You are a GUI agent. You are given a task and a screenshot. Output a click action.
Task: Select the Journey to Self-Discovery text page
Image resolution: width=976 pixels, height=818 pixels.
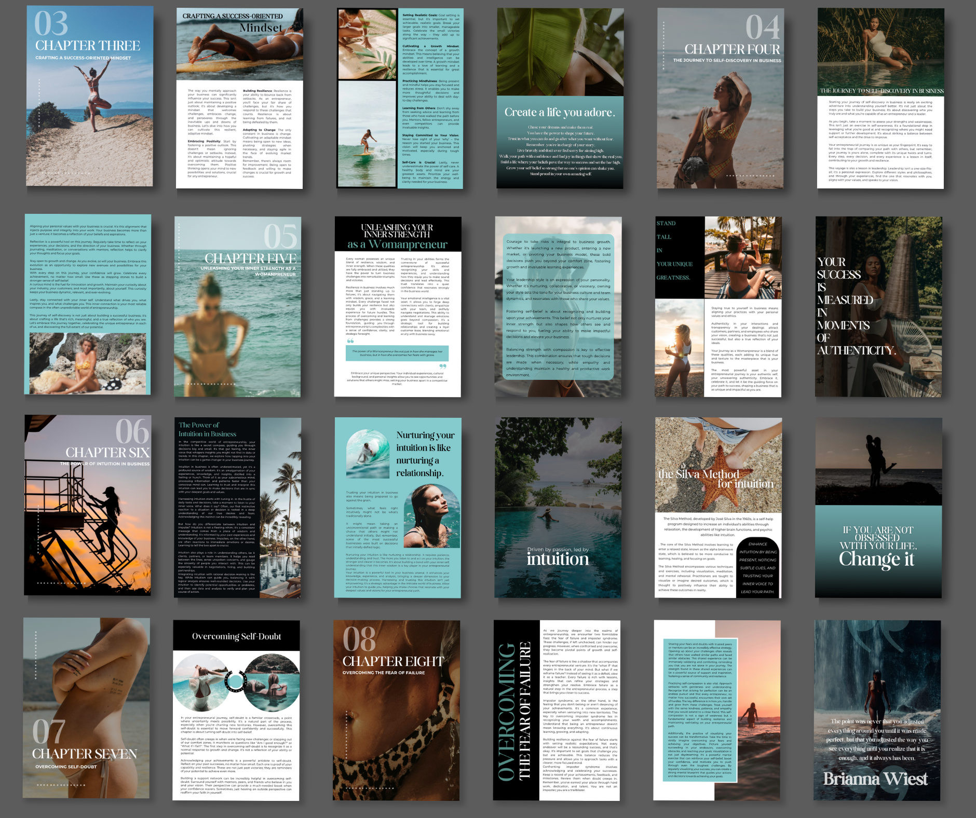coord(880,99)
